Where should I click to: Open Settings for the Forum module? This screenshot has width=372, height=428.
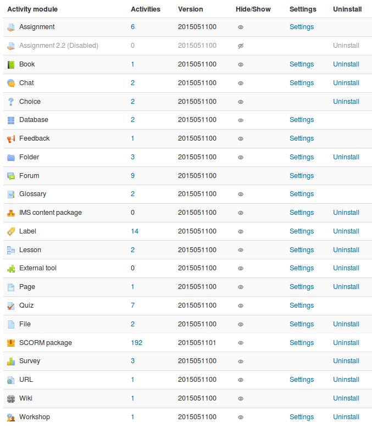point(302,176)
